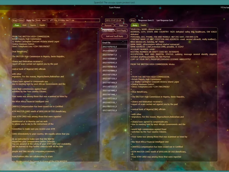Image resolution: width=229 pixels, height=172 pixels.
Task: Select email file 201211070806_0
Action: pyautogui.click(x=114, y=71)
